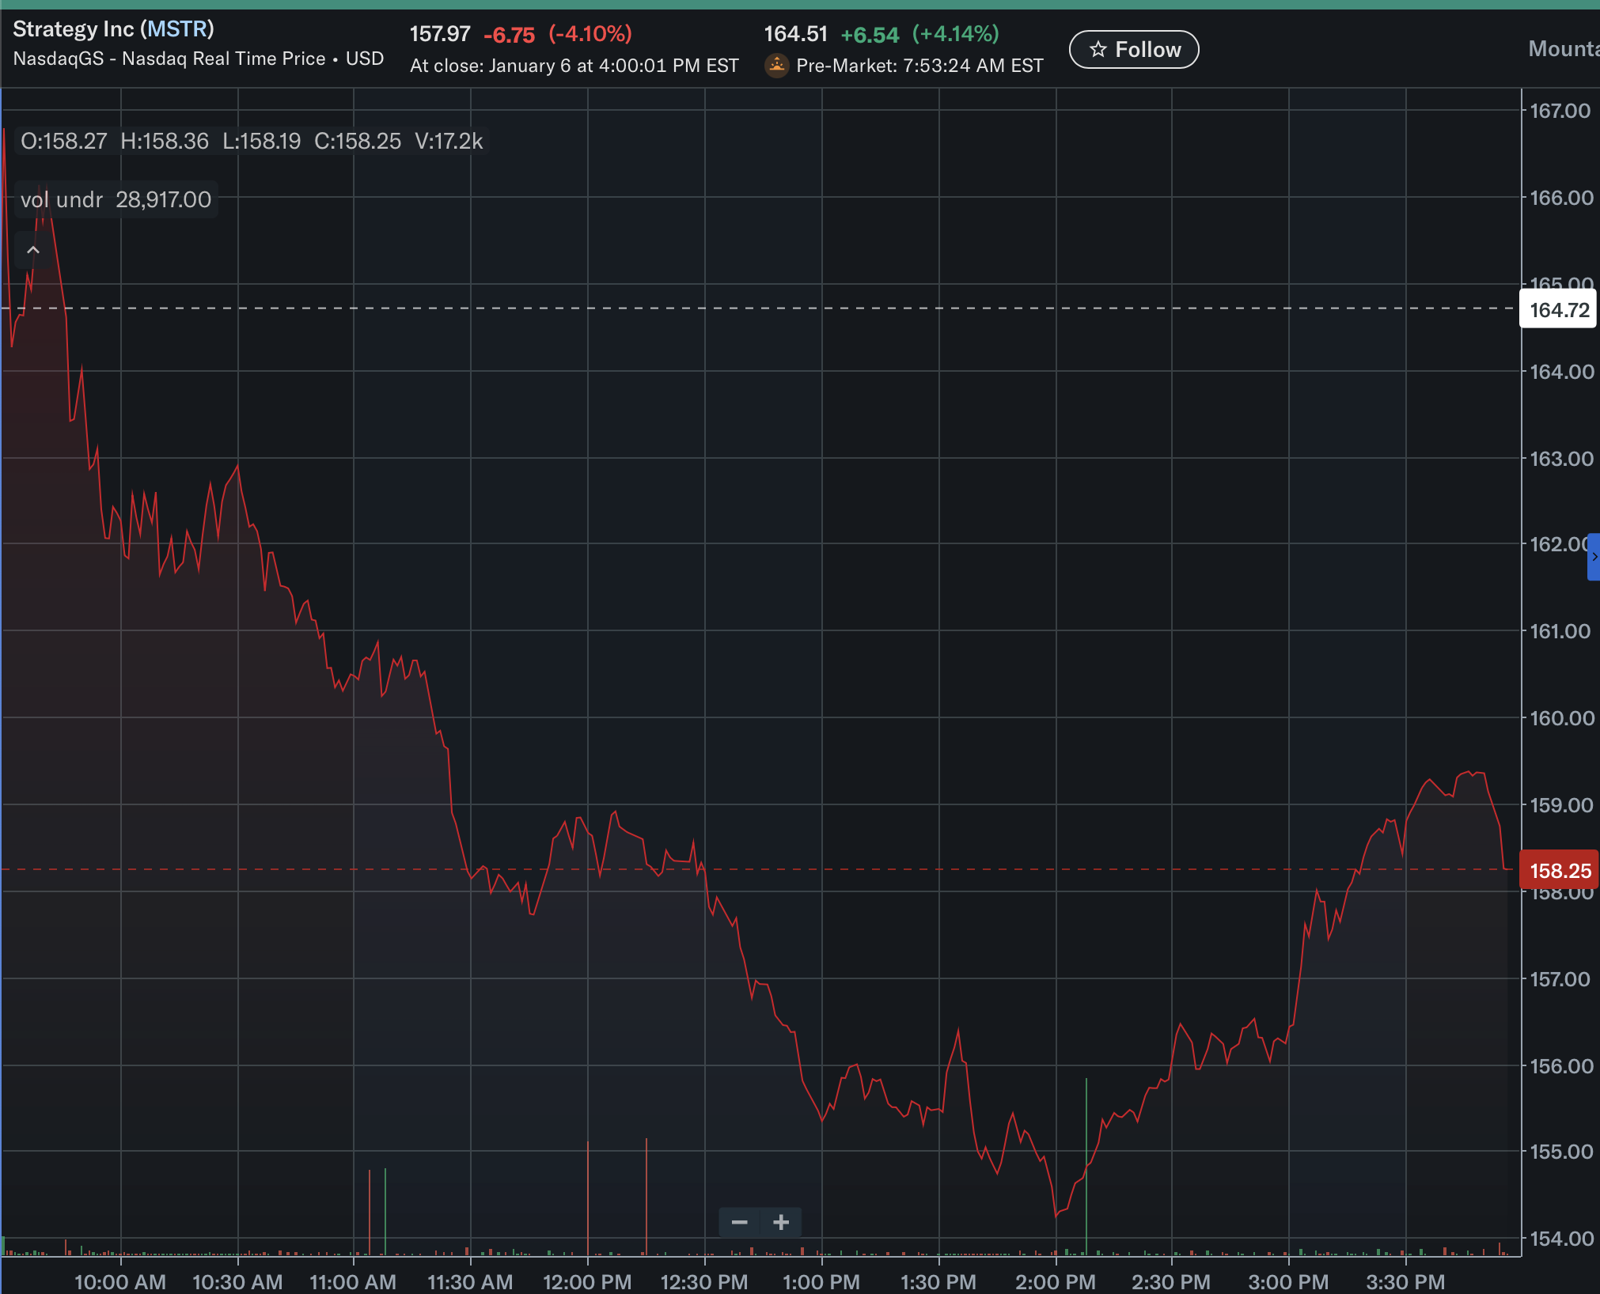
Task: Click the white 164.72 price label
Action: 1559,310
